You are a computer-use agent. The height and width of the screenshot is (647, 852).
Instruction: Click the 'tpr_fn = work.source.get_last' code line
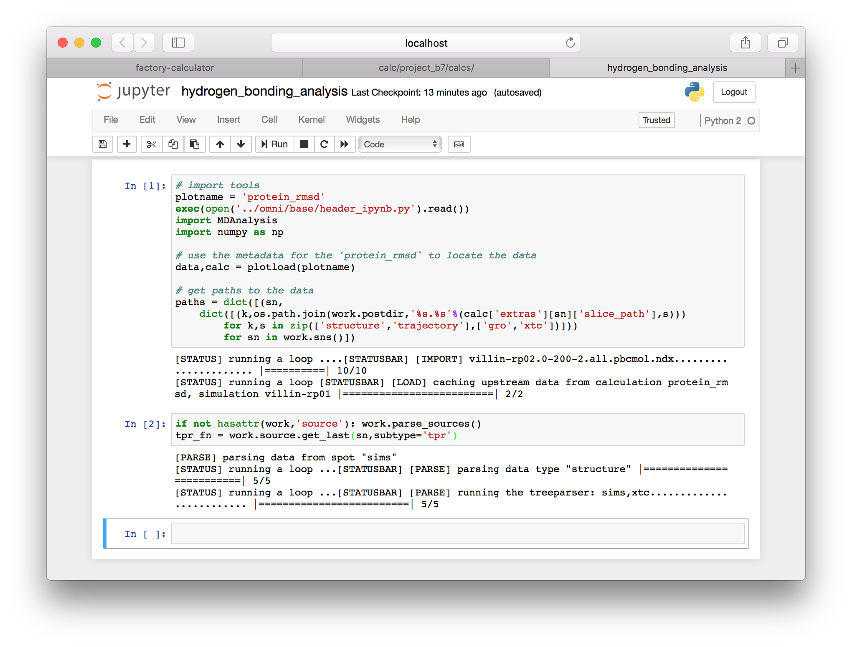pyautogui.click(x=316, y=435)
